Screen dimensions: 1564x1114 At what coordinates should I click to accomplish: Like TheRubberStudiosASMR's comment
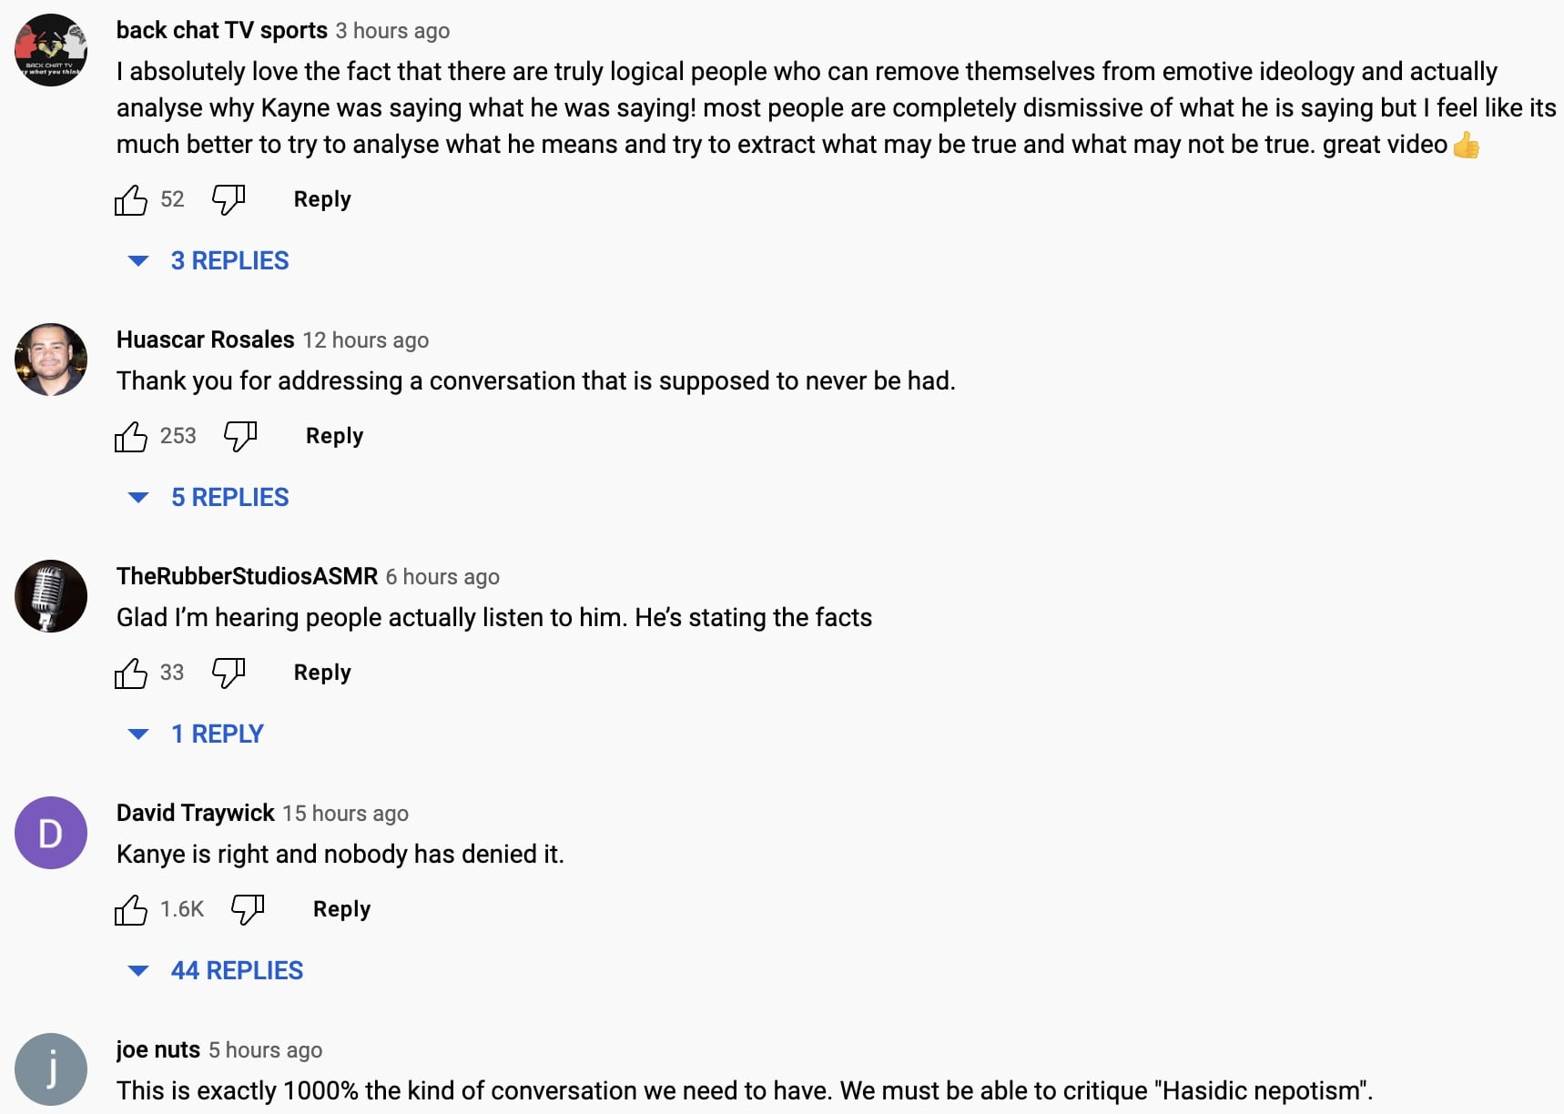pyautogui.click(x=131, y=673)
